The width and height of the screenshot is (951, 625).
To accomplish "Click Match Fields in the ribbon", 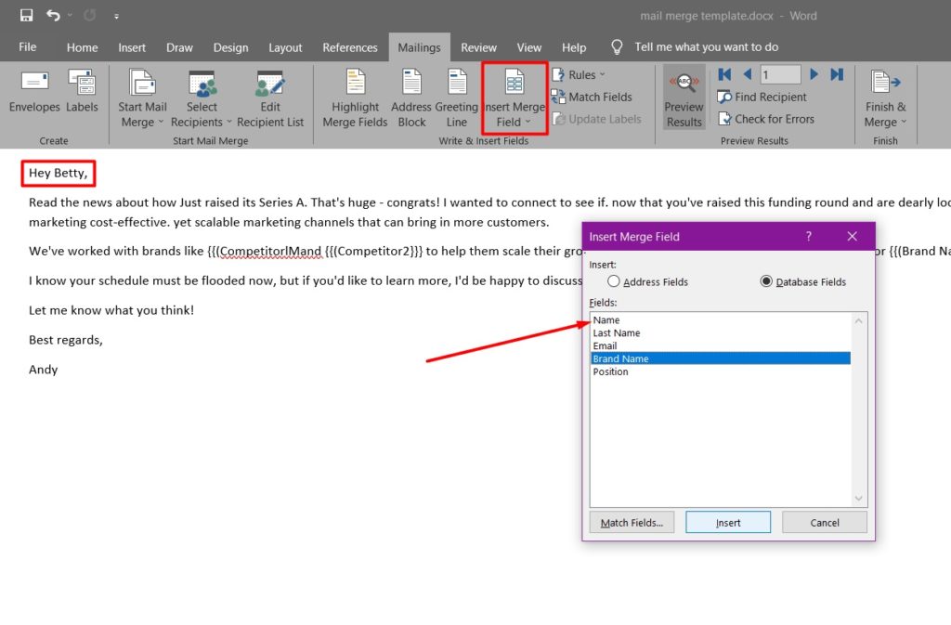I will click(x=592, y=97).
